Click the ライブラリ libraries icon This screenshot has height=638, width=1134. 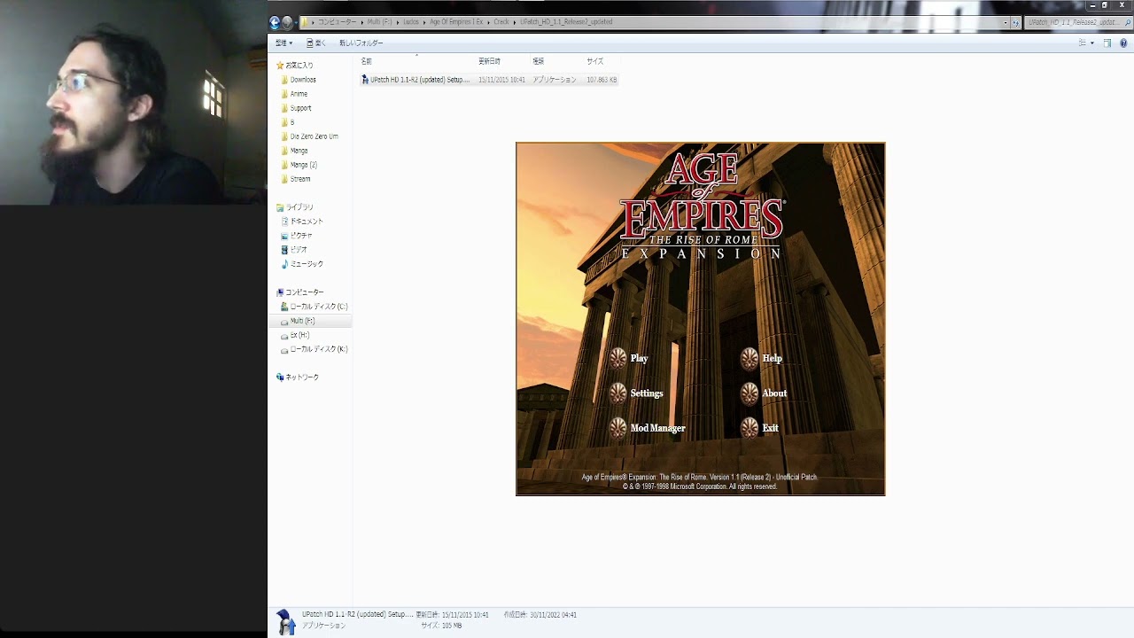pyautogui.click(x=280, y=207)
